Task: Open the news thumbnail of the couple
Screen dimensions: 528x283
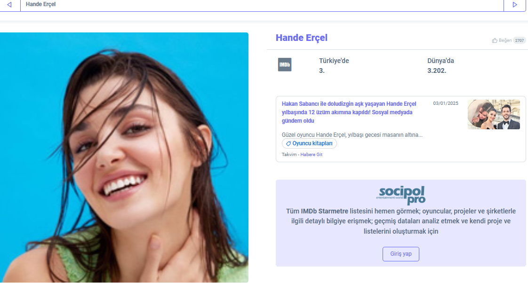Action: point(494,114)
